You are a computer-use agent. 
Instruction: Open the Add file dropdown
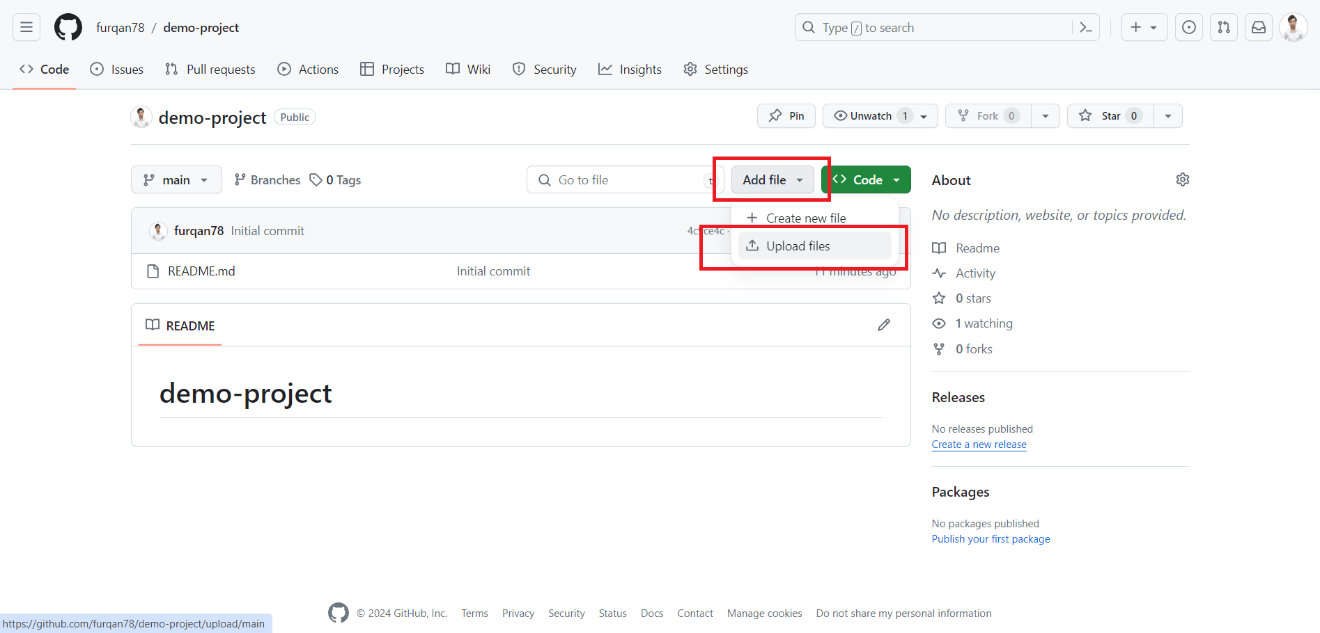pyautogui.click(x=772, y=179)
